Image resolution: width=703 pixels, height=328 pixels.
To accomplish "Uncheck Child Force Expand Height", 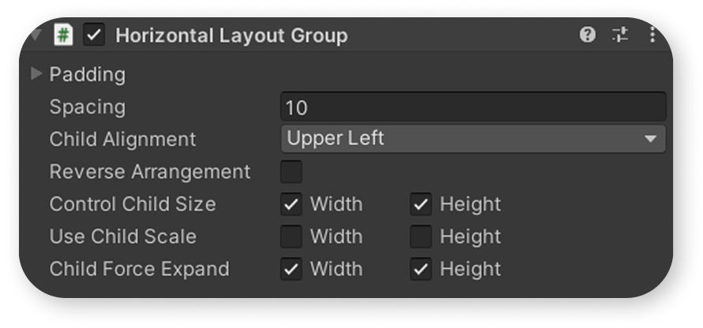I will [x=421, y=269].
